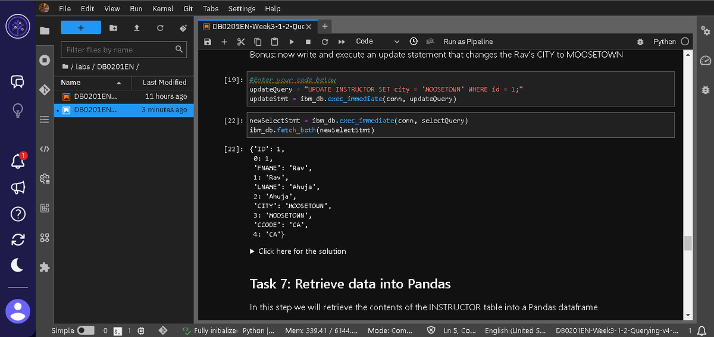714x337 pixels.
Task: Enable debugger with toolbar bug icon
Action: tap(640, 42)
